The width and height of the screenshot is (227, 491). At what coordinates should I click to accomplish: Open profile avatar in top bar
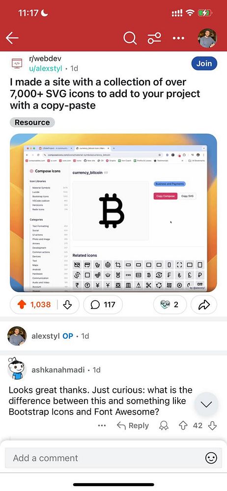point(207,38)
